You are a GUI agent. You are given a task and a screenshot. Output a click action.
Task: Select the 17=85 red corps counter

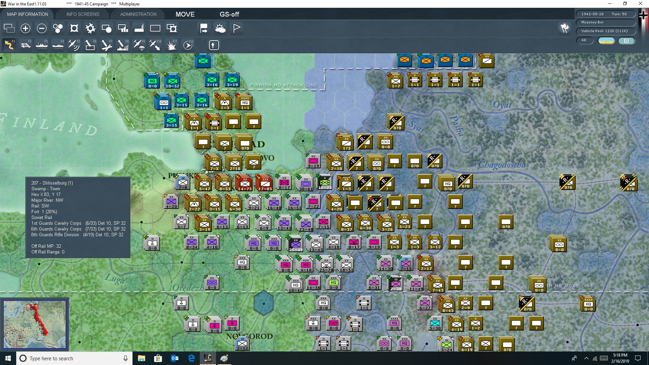click(x=265, y=183)
